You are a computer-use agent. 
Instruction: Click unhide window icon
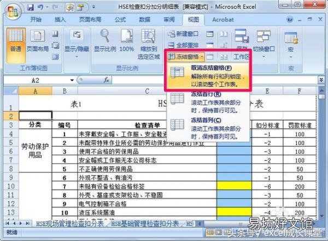point(210,57)
